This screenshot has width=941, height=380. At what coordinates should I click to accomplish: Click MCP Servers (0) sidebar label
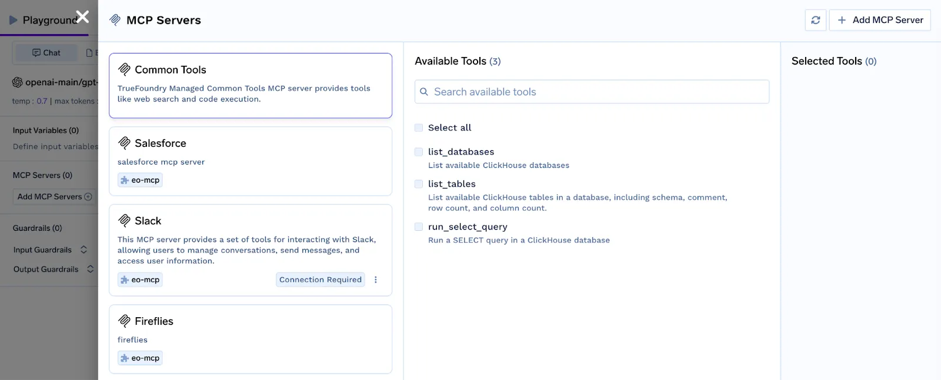[x=42, y=175]
